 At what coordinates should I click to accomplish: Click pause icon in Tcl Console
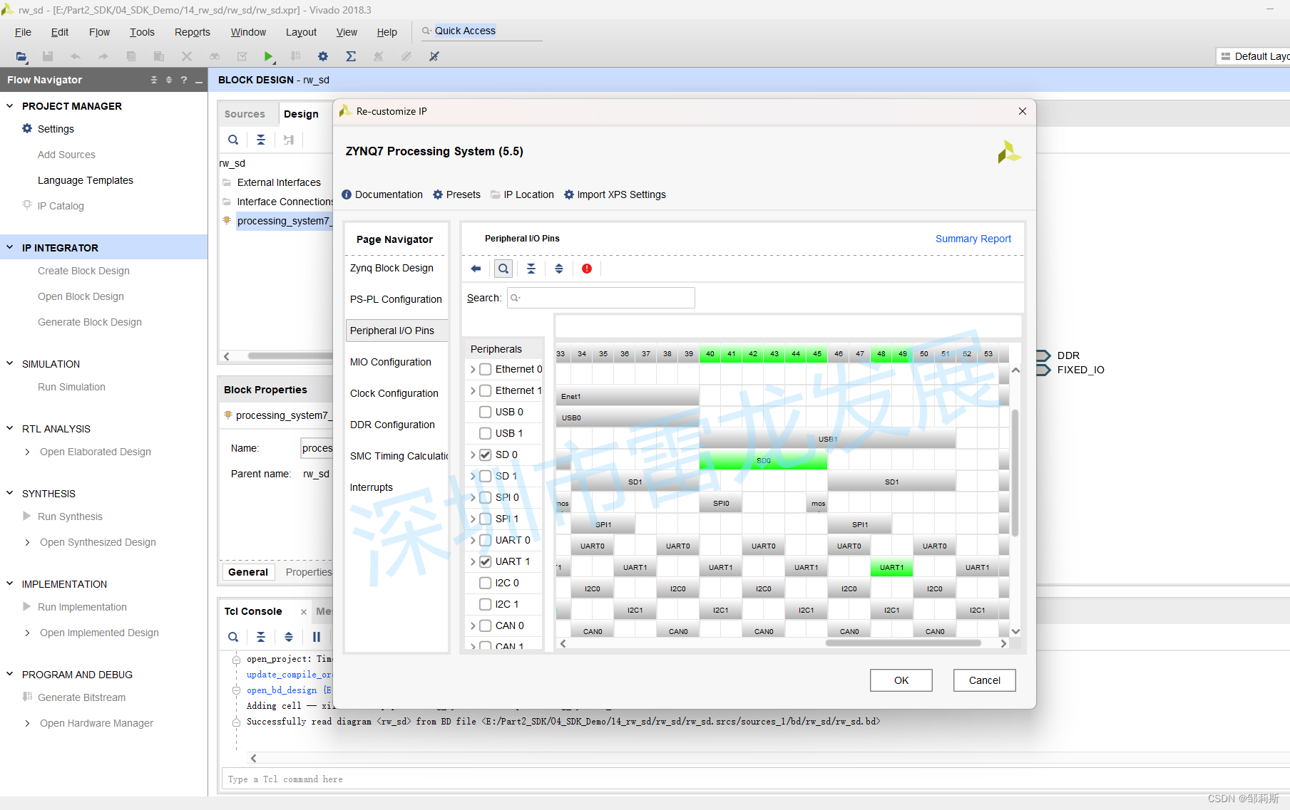pyautogui.click(x=317, y=637)
